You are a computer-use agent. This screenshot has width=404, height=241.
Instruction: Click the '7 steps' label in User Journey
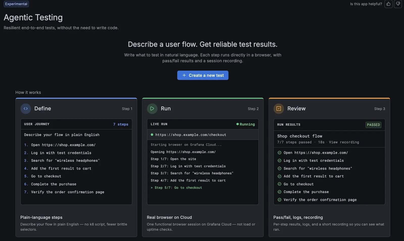[x=121, y=124]
